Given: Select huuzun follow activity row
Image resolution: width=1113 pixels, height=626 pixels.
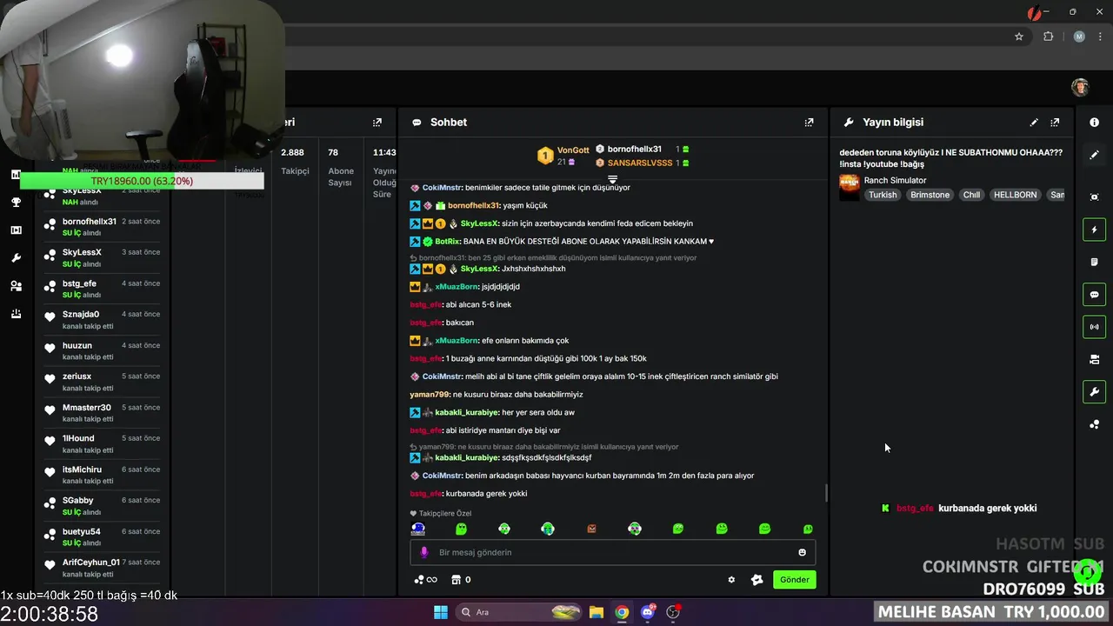Looking at the screenshot, I should pyautogui.click(x=103, y=350).
